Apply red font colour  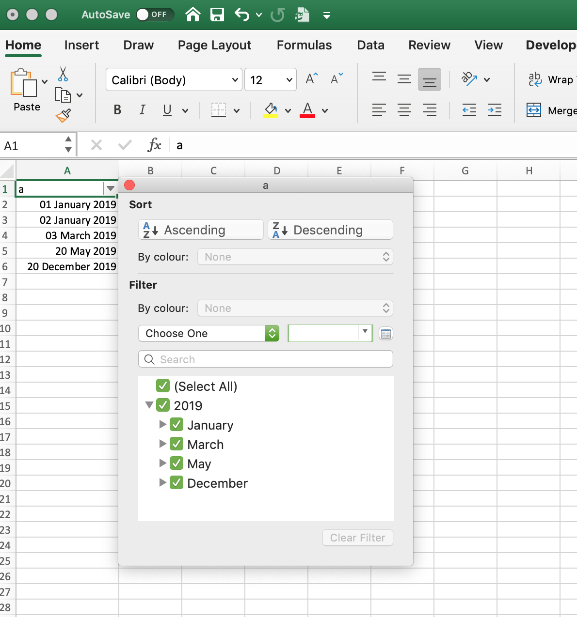[307, 110]
